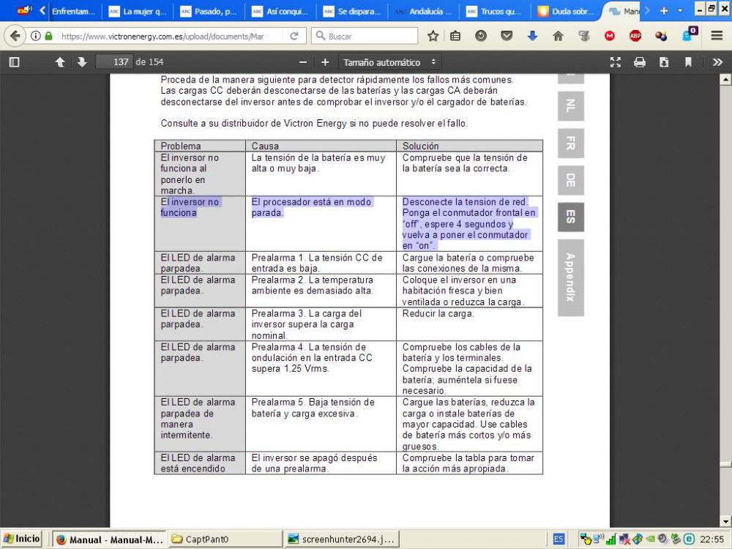Switch PDF to presentation mode
The height and width of the screenshot is (549, 732).
pos(616,62)
